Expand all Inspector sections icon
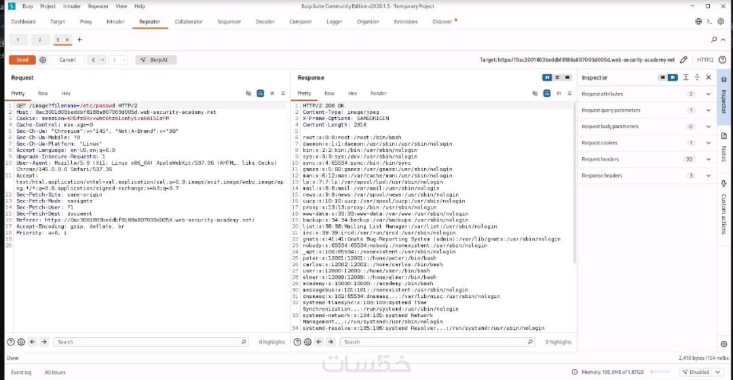Viewport: 733px width, 380px height. (x=685, y=77)
